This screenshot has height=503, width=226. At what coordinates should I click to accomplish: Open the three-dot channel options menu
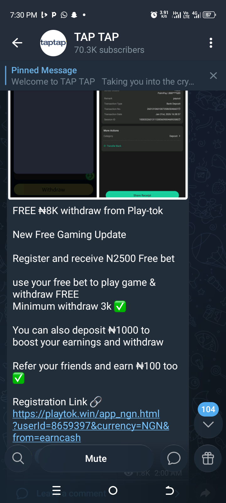point(211,43)
